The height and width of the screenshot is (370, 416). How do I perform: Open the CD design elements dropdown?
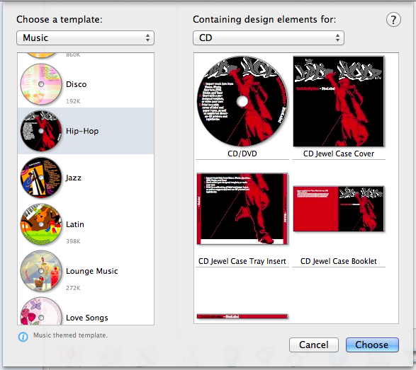pyautogui.click(x=269, y=38)
